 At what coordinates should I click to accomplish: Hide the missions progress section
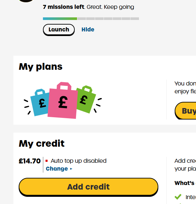pyautogui.click(x=88, y=29)
